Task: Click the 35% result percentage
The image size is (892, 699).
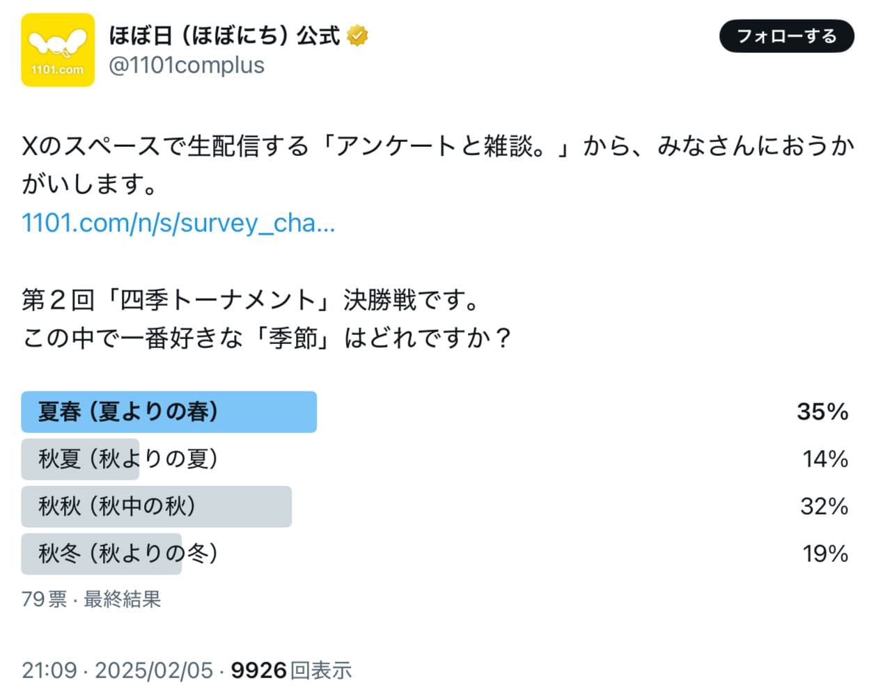Action: point(822,411)
